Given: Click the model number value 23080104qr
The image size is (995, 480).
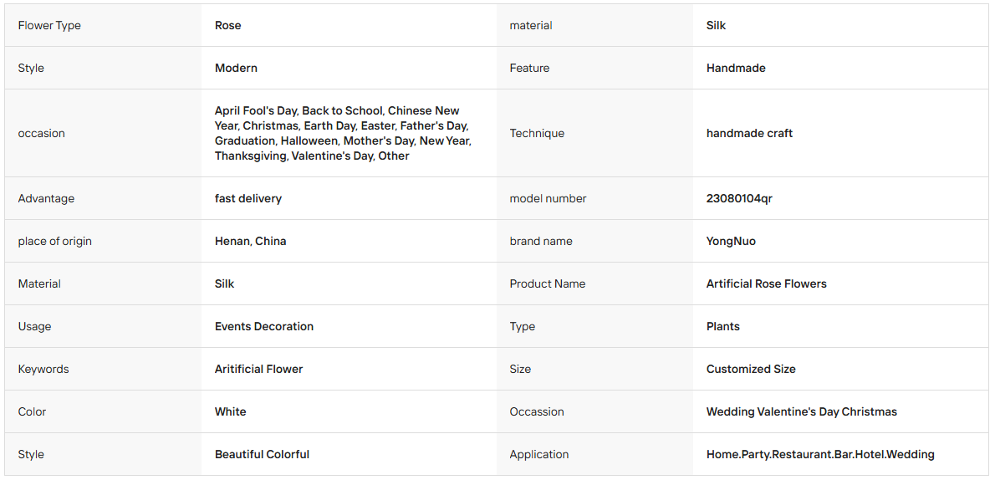Looking at the screenshot, I should click(x=739, y=198).
